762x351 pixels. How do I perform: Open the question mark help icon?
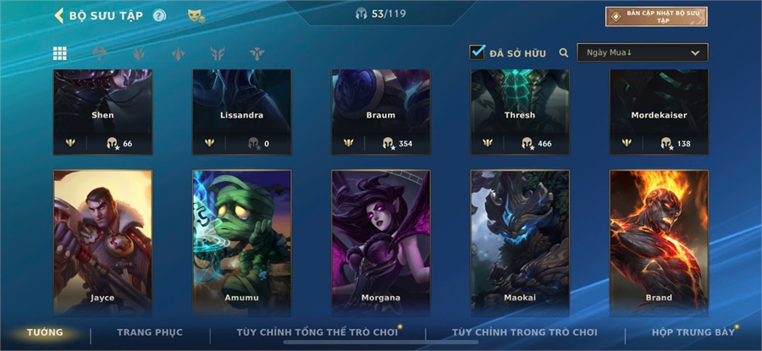click(x=159, y=15)
